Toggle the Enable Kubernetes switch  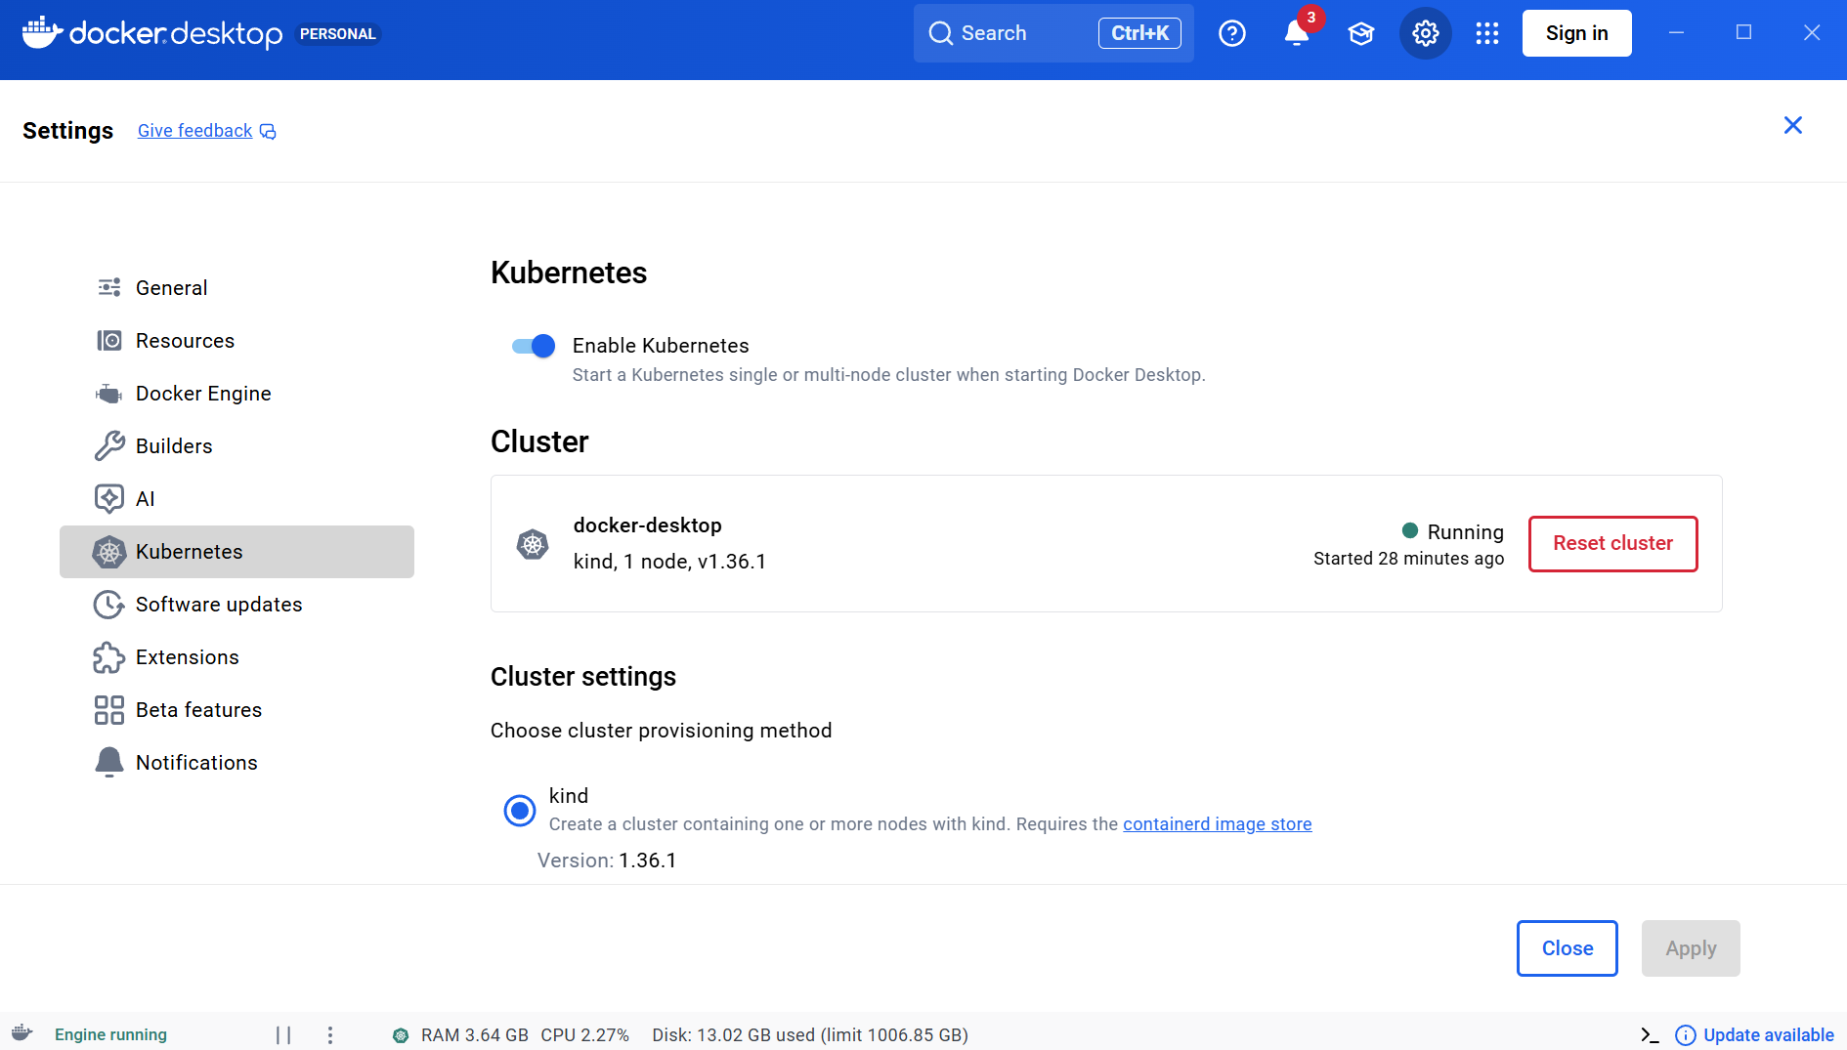534,346
